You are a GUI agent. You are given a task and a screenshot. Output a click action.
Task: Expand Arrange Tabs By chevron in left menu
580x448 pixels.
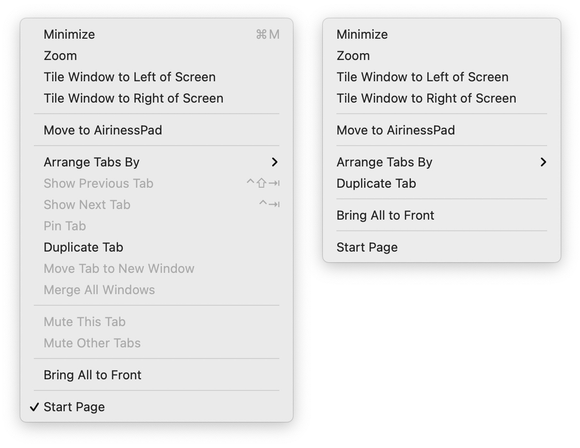[x=275, y=162]
